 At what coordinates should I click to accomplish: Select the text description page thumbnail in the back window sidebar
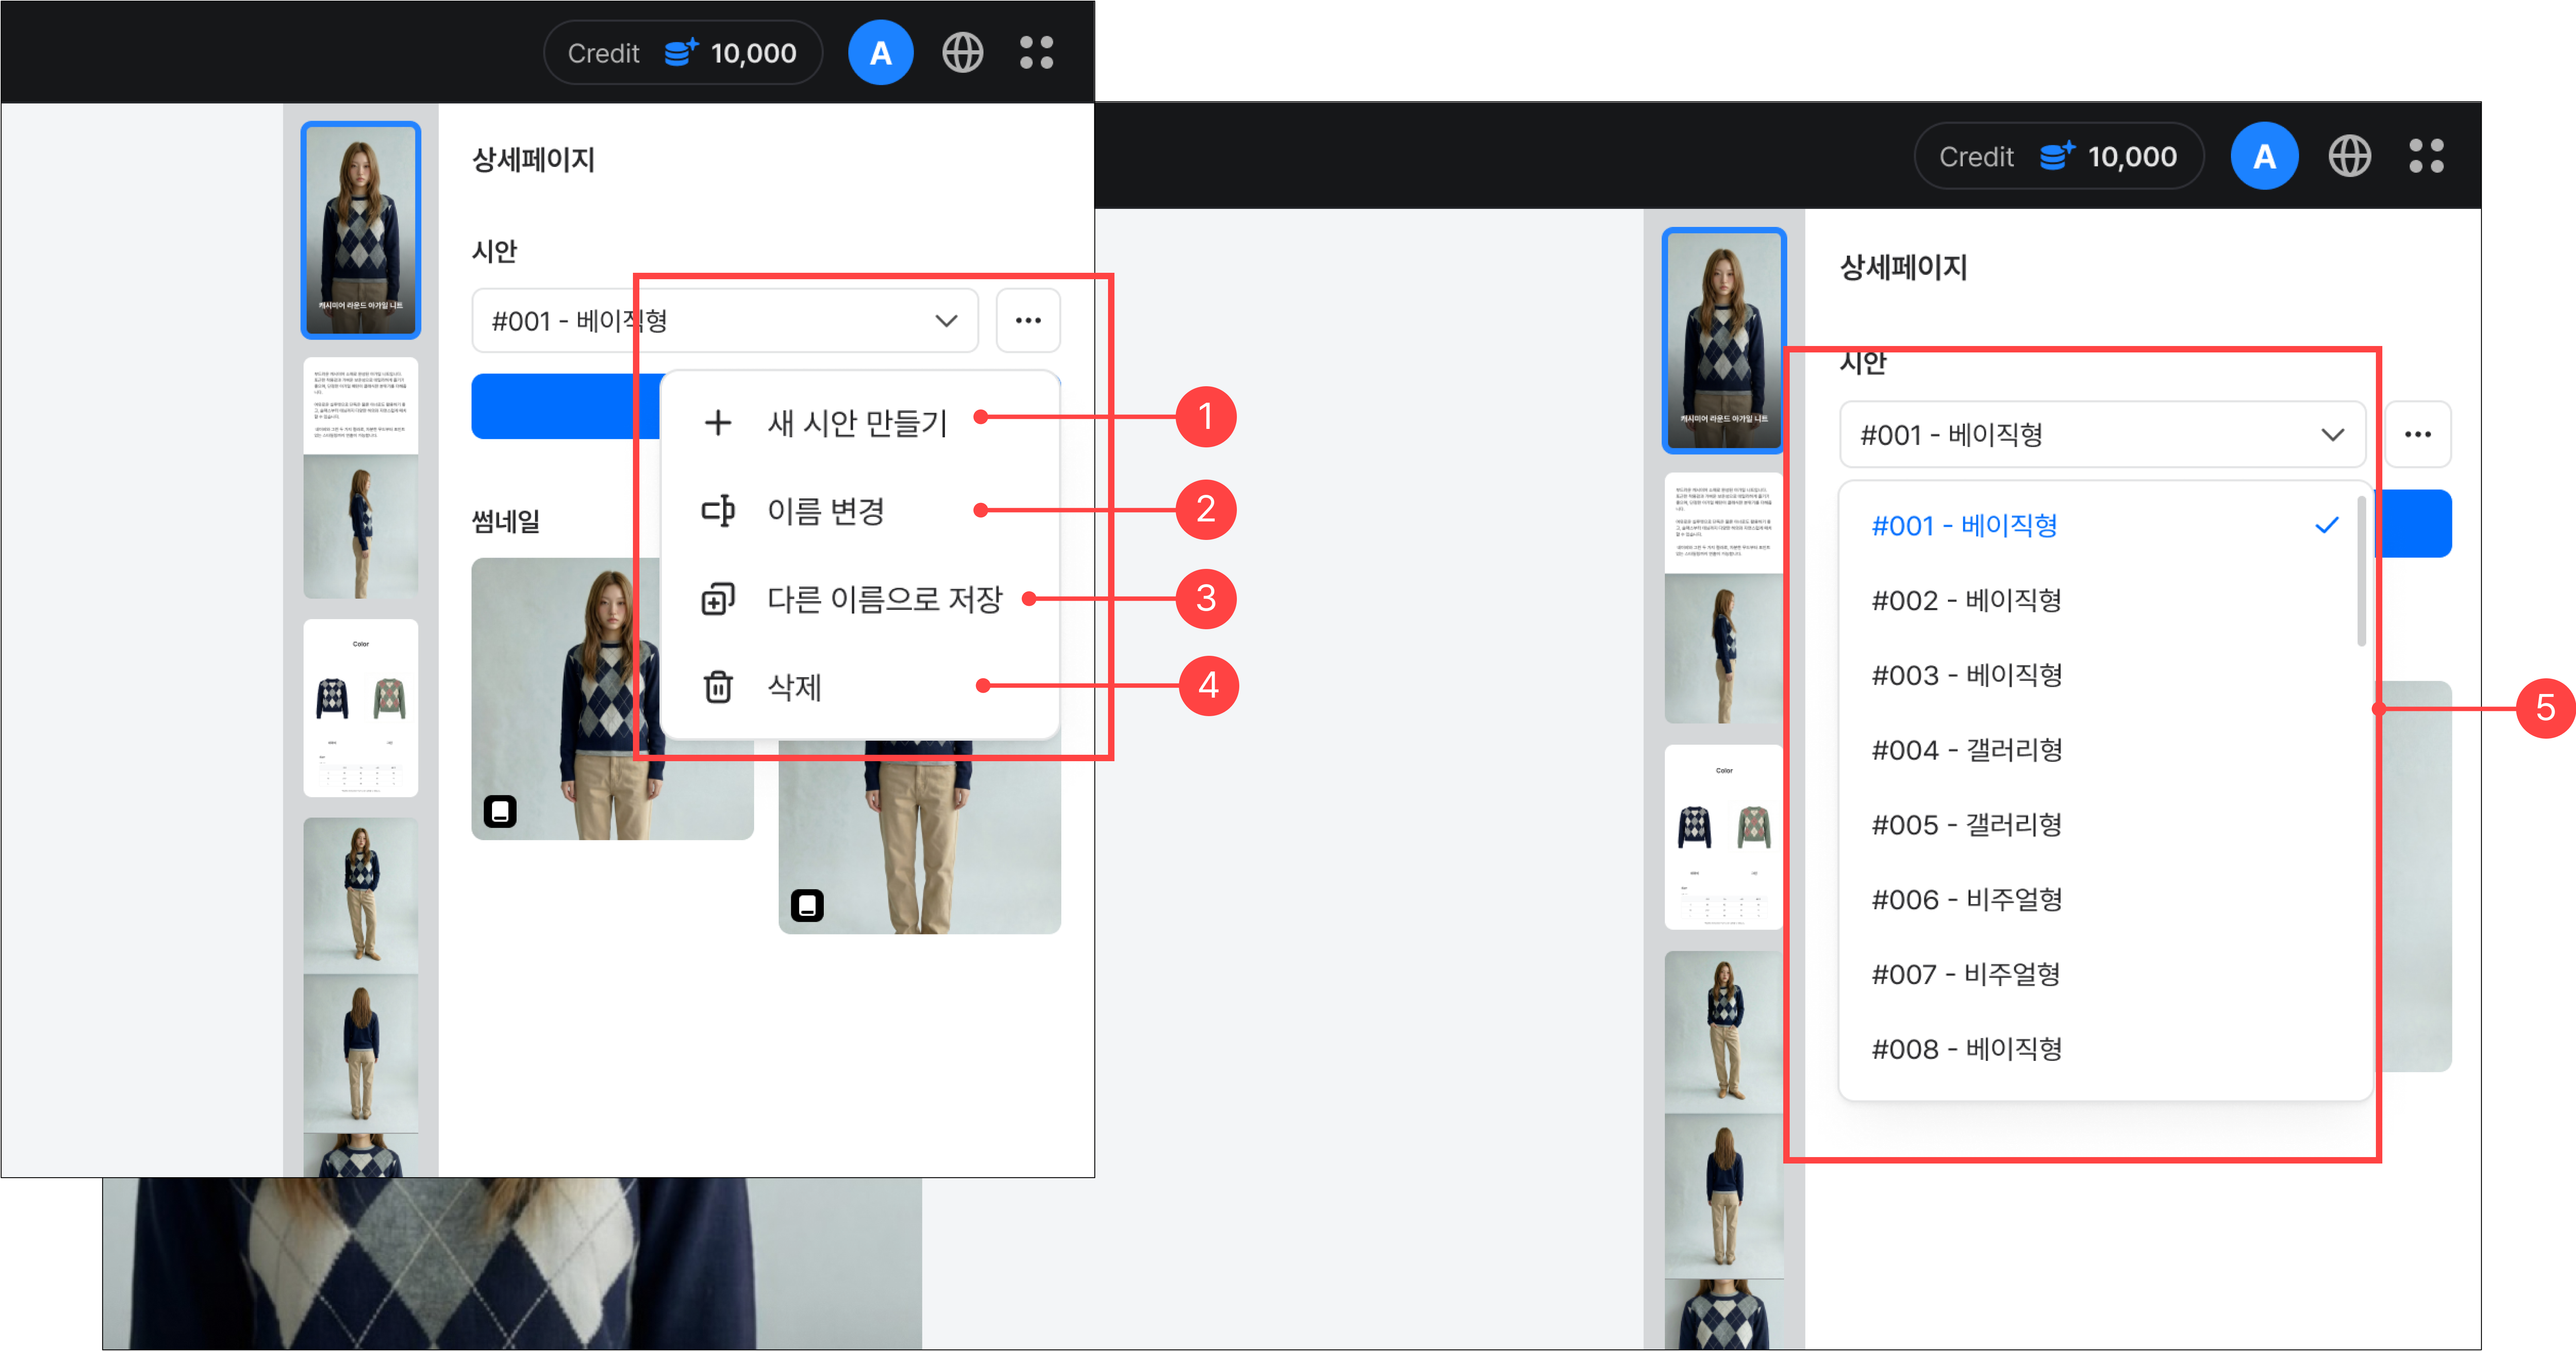(x=1724, y=597)
